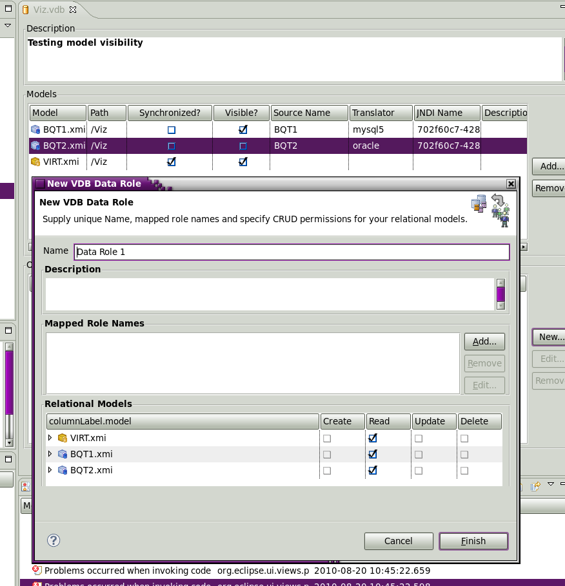Close the Viz.vdb editor tab
This screenshot has width=565, height=586.
pos(73,10)
